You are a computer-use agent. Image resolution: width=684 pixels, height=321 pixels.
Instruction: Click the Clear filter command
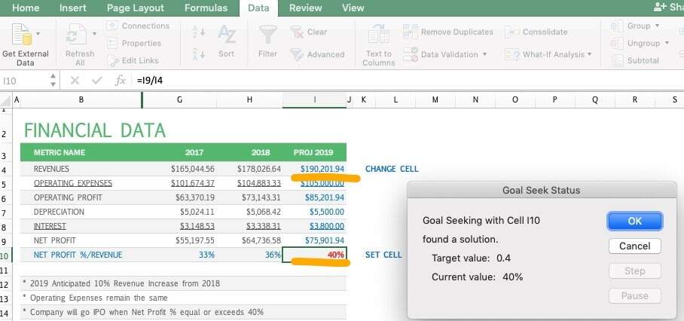click(309, 32)
